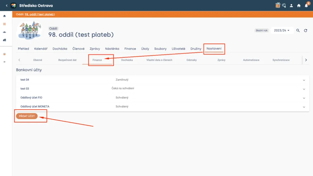Click the search magnifier icon
Screen dimensions: 313x176
click(x=298, y=31)
